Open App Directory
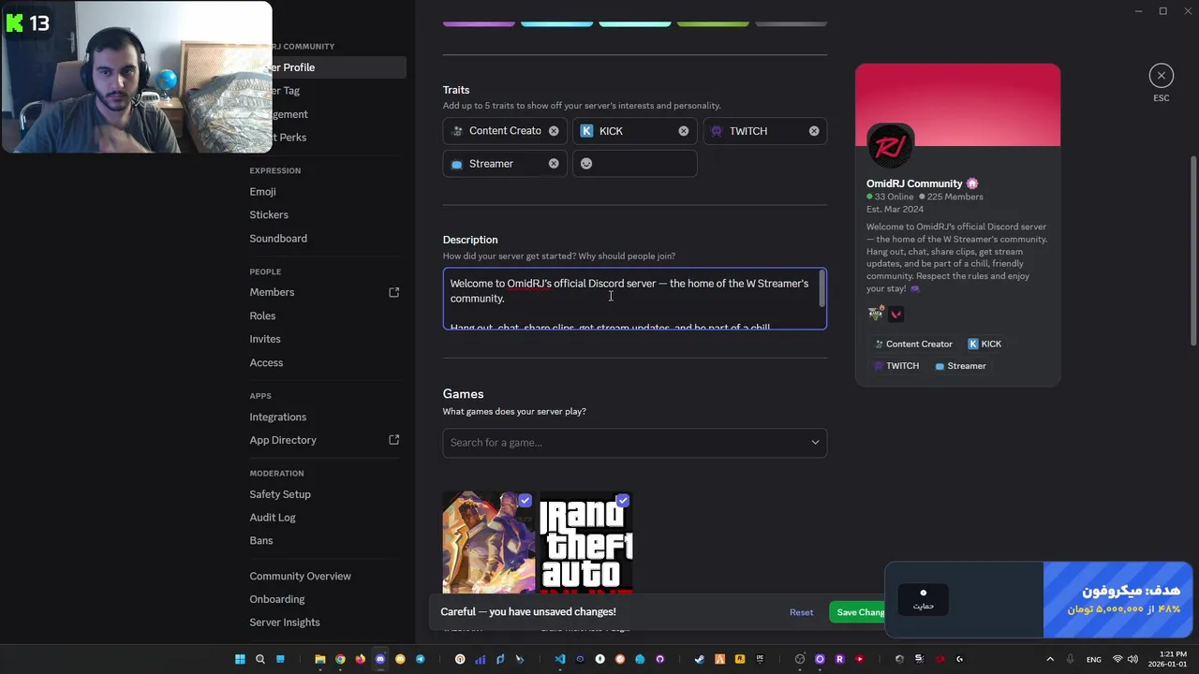This screenshot has height=674, width=1199. (x=283, y=440)
